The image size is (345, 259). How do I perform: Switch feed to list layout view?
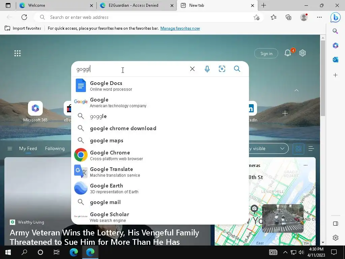click(x=311, y=149)
